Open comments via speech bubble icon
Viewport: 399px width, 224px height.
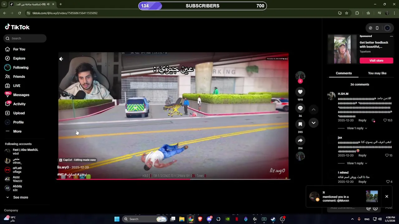300,108
